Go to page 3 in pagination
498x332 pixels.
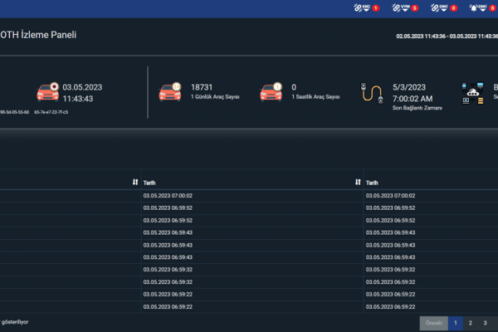pos(485,323)
